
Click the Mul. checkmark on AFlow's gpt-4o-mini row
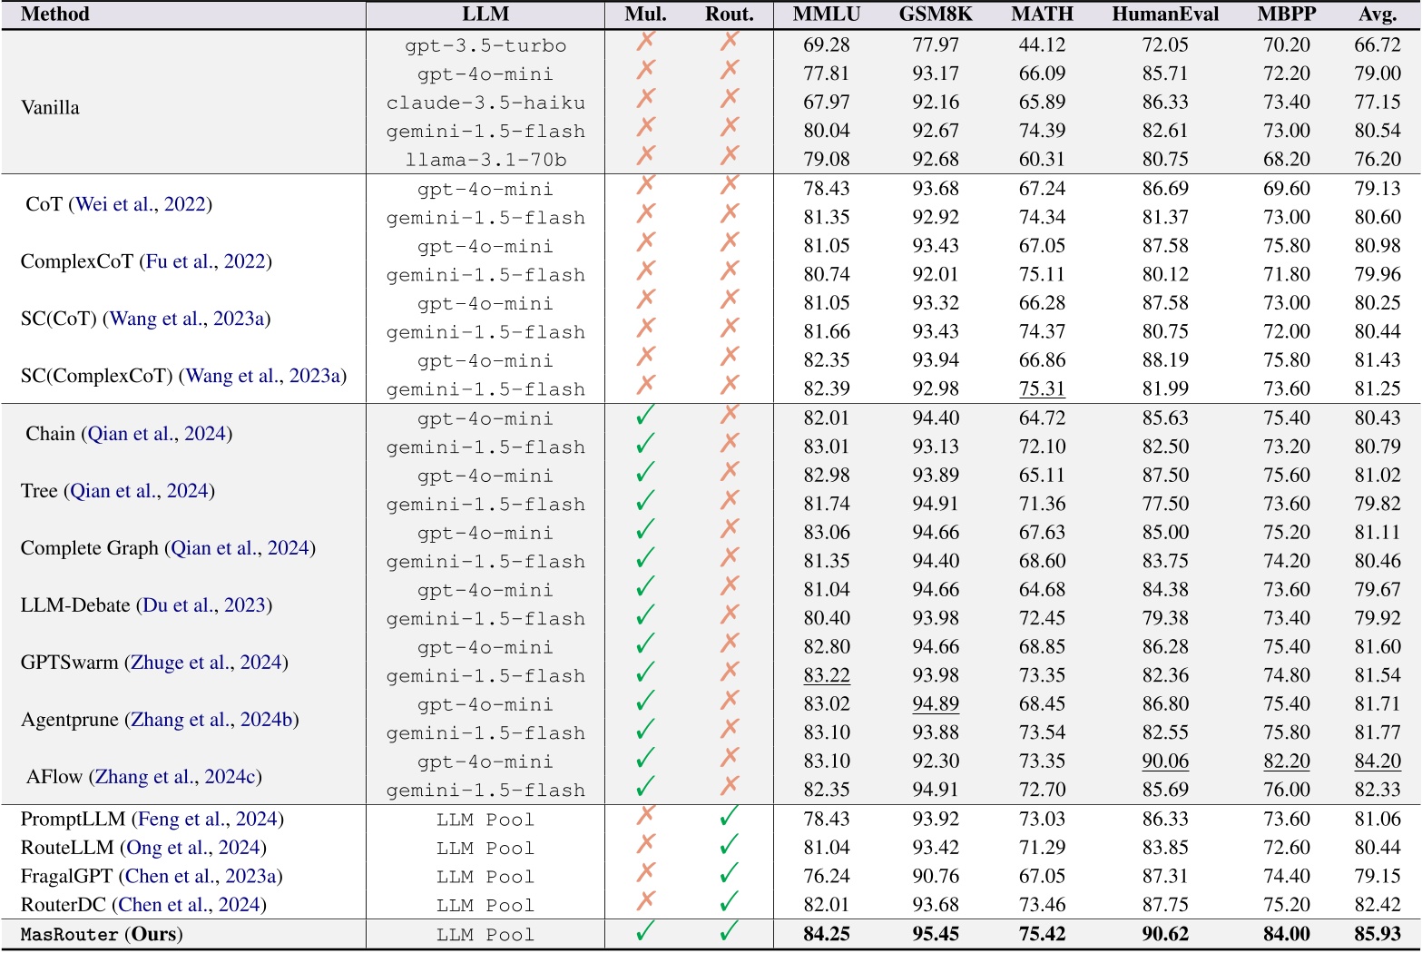643,761
